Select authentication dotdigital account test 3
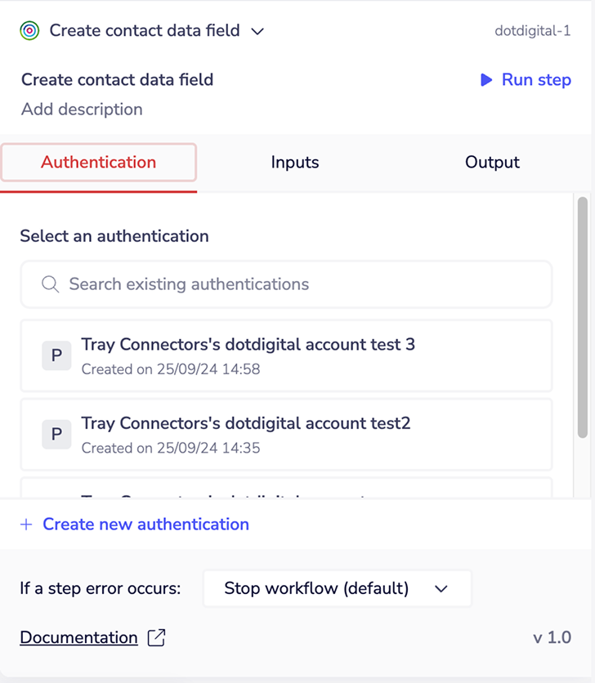 coord(286,355)
